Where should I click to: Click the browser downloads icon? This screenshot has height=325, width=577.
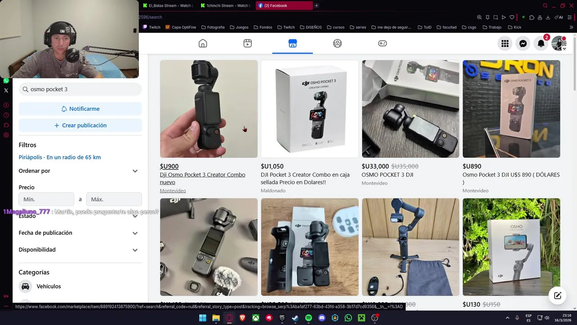pyautogui.click(x=548, y=17)
